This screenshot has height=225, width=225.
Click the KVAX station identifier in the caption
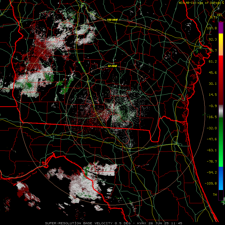click(142, 223)
